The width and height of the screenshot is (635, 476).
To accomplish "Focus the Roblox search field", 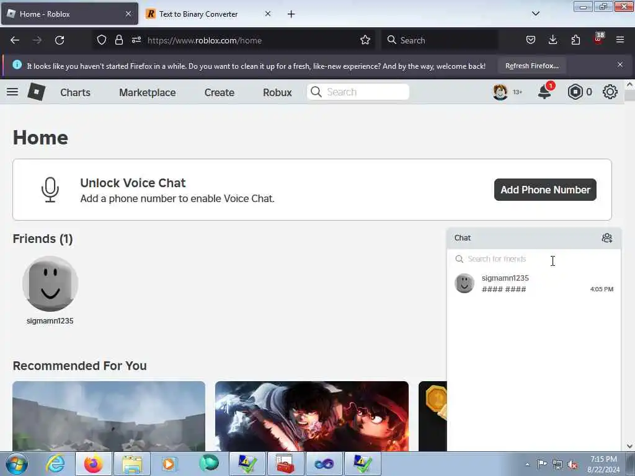I will 358,92.
